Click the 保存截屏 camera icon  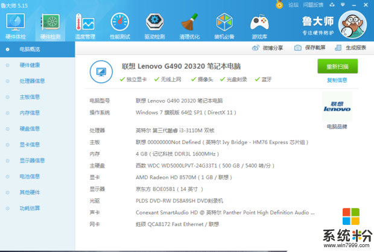pos(297,48)
